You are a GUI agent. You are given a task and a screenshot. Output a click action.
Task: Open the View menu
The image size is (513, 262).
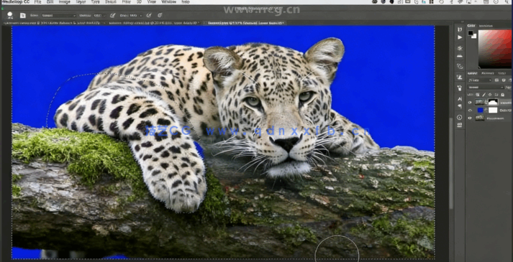pos(151,1)
